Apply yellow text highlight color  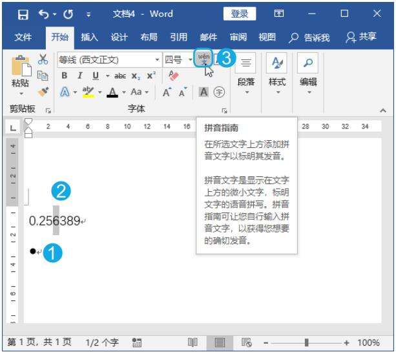coord(88,92)
